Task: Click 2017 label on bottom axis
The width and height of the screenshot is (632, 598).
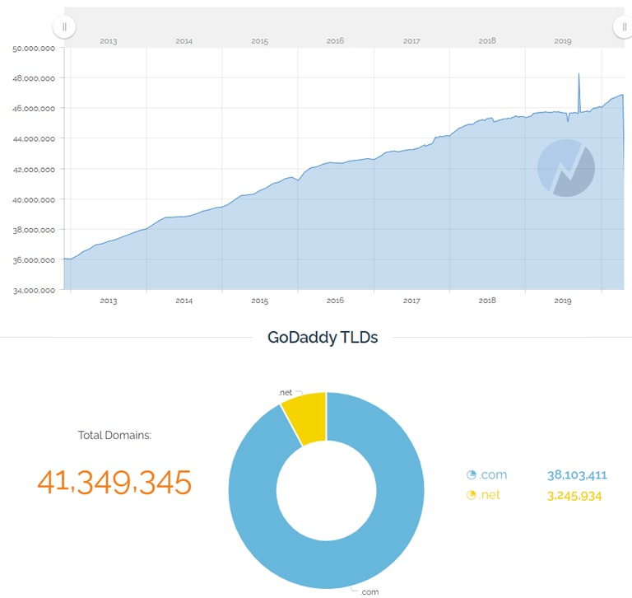Action: (x=411, y=301)
